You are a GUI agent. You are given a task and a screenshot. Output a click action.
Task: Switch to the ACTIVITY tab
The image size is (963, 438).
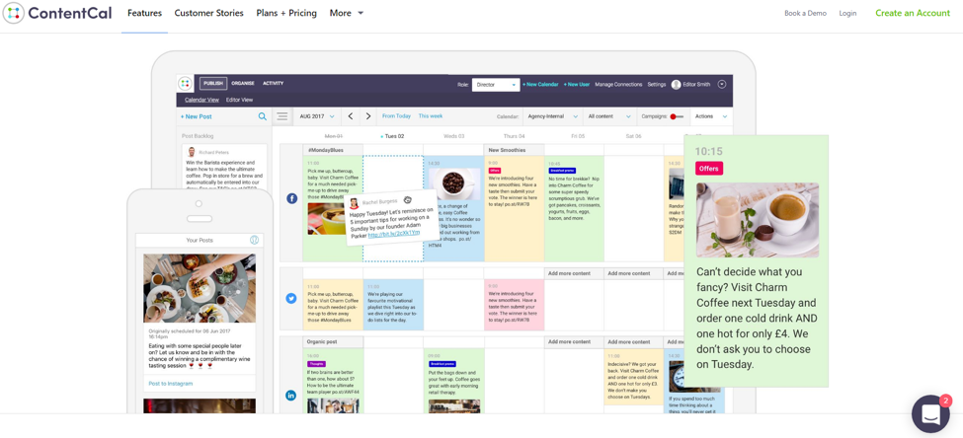[274, 84]
